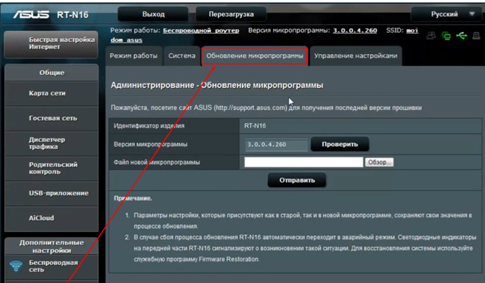Click the Перезагрузка reboot button

[231, 14]
